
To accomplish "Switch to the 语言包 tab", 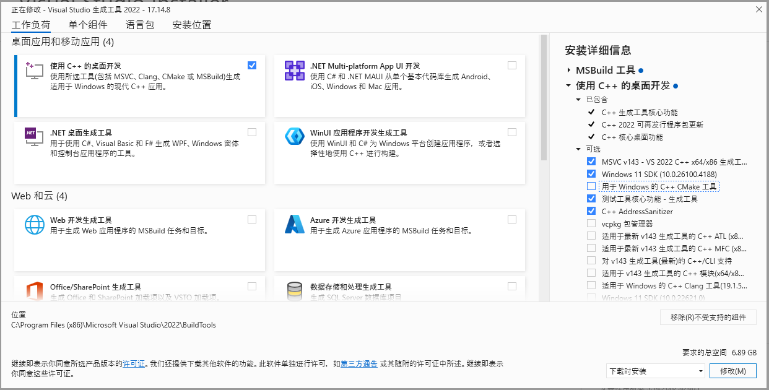I will coord(140,25).
